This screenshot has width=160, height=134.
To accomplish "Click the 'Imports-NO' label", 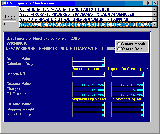I will [16, 74].
